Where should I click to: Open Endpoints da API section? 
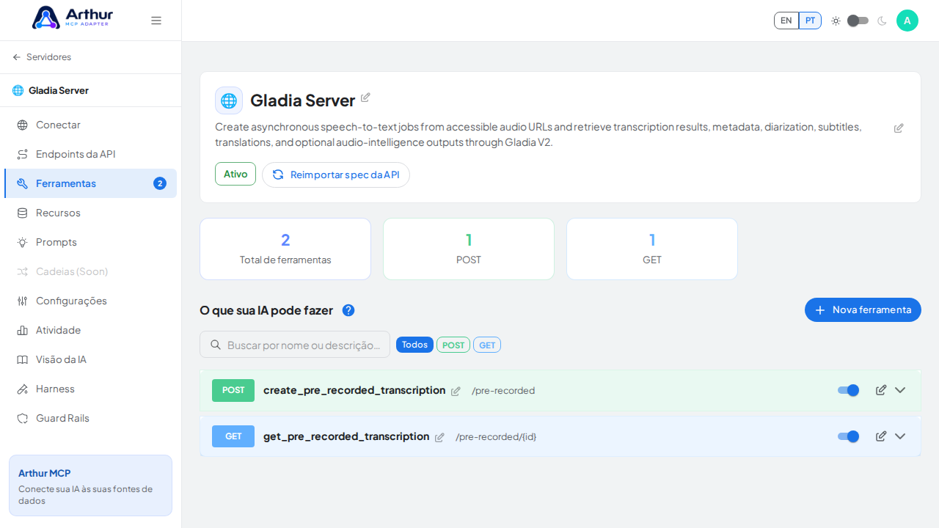(91, 154)
